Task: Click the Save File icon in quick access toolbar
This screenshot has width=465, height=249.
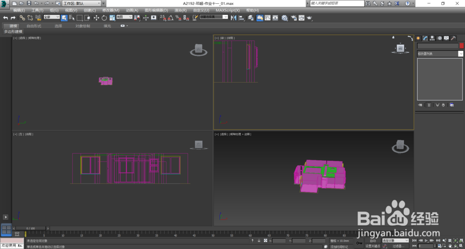Action: point(29,4)
